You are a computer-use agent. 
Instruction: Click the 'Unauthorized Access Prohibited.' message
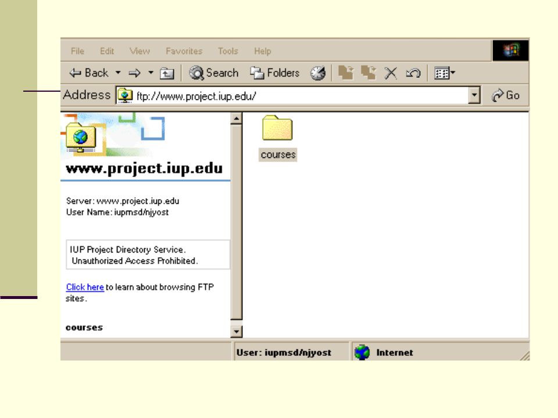tap(134, 261)
